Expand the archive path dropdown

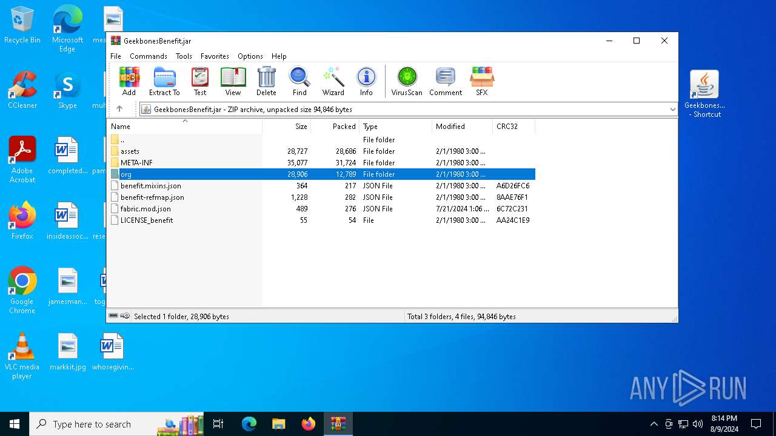pyautogui.click(x=672, y=110)
